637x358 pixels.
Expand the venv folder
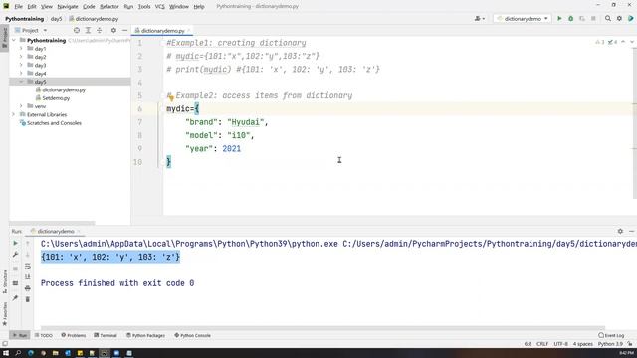tap(21, 106)
